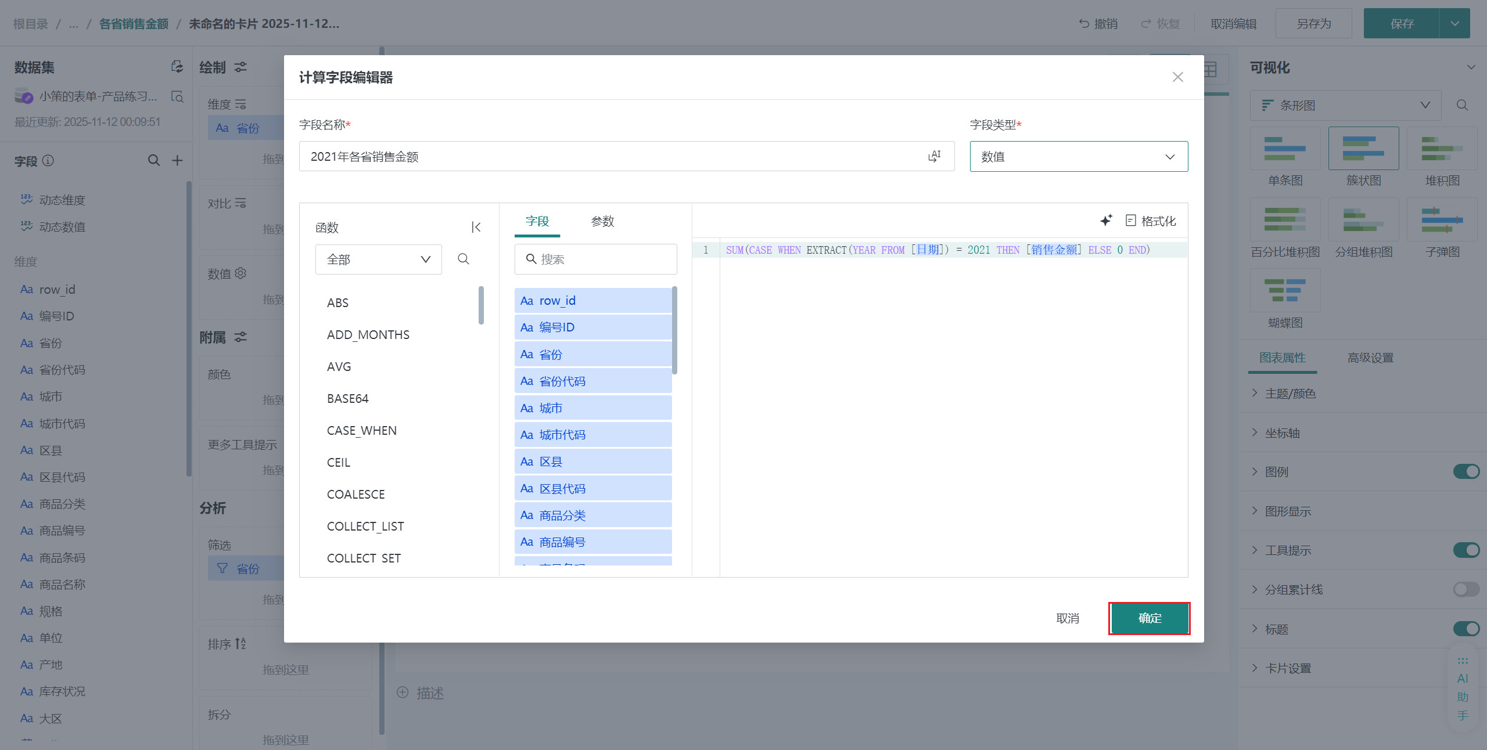Switch to the 高级设置 tab
The height and width of the screenshot is (750, 1487).
pos(1370,358)
